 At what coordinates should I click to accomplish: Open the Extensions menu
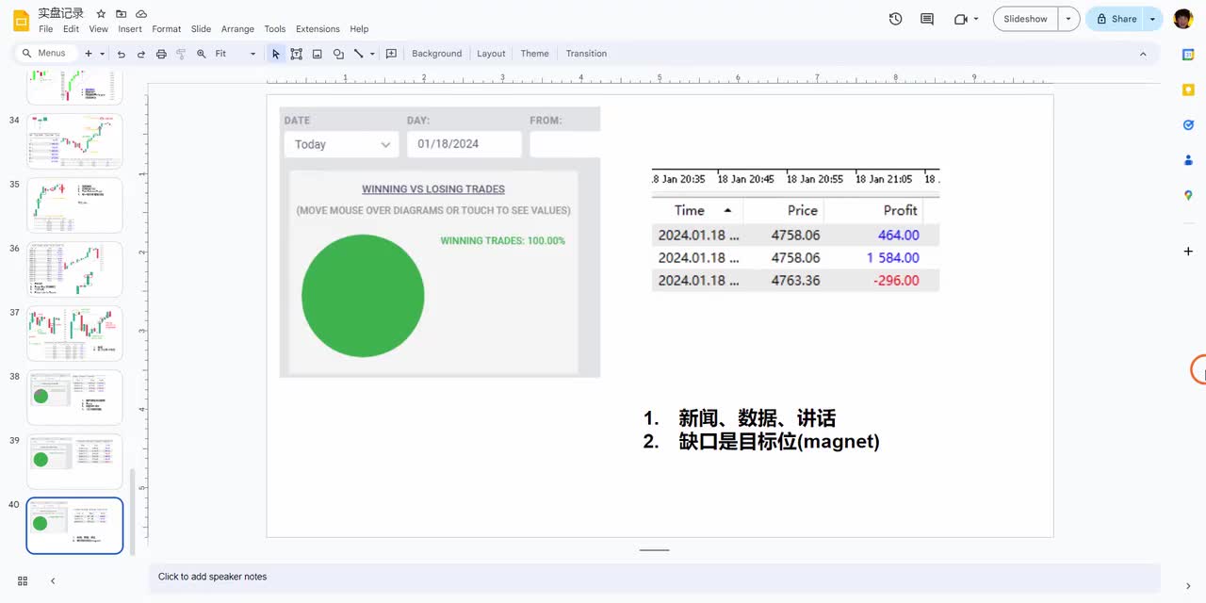tap(318, 29)
